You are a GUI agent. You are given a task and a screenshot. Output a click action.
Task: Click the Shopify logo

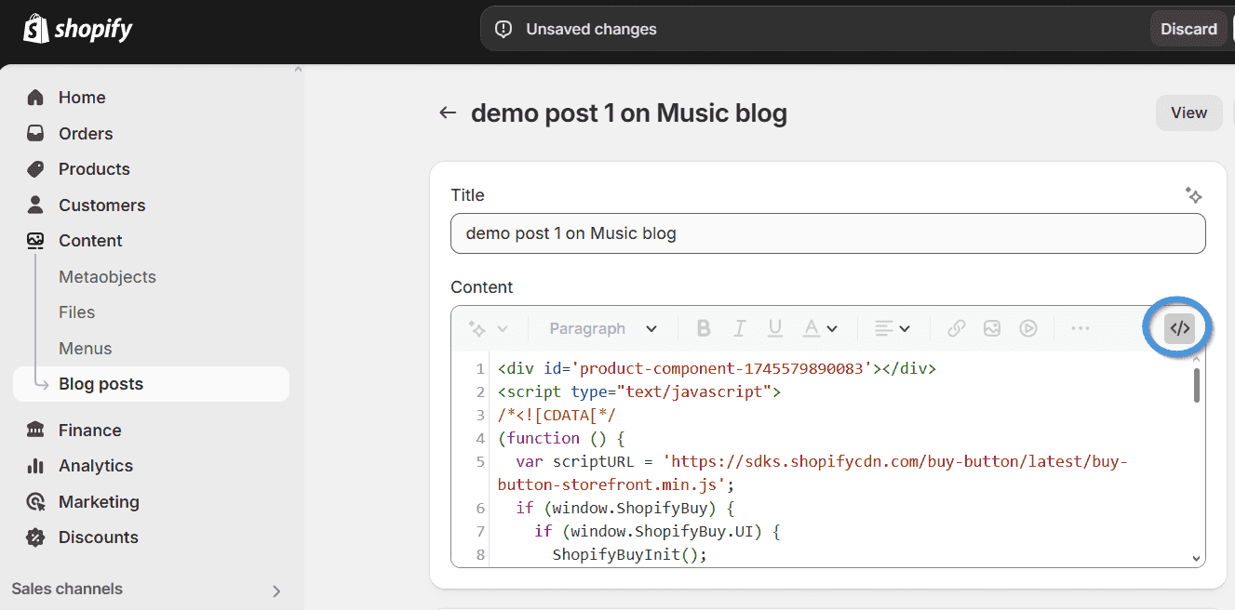click(78, 29)
